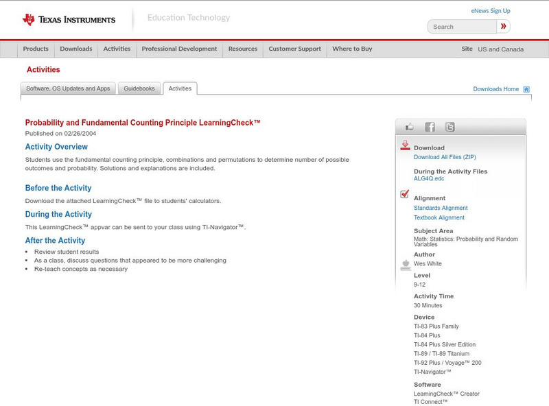Share the activity on Twitter

pos(449,127)
